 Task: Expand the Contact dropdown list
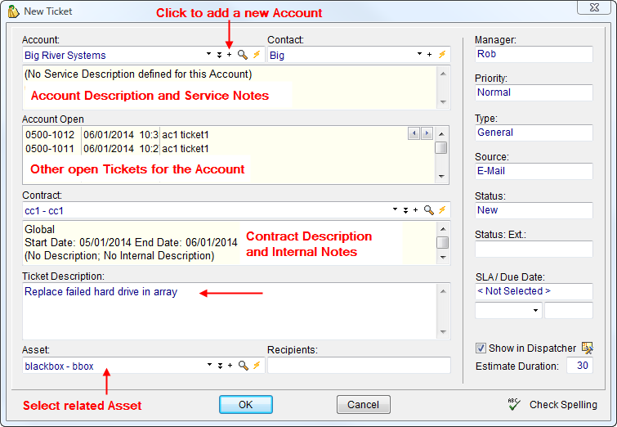[418, 55]
